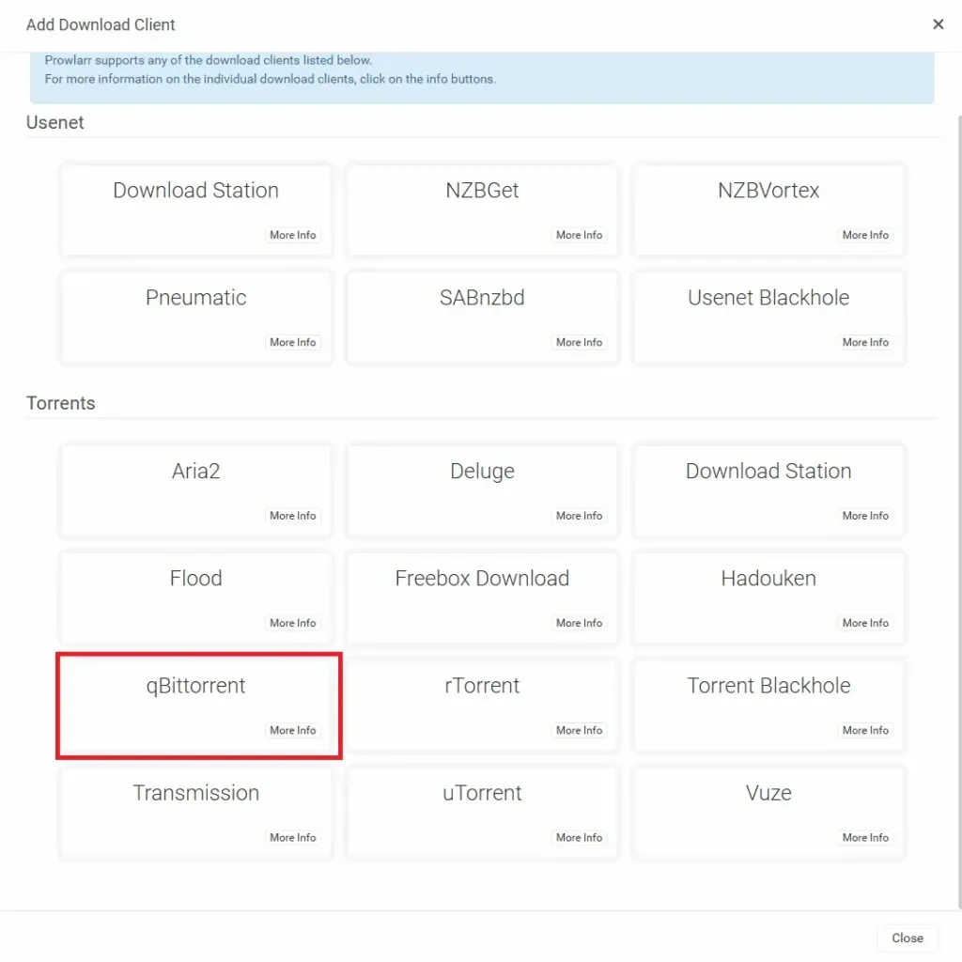Open More Info for qBittorrent

[x=292, y=730]
